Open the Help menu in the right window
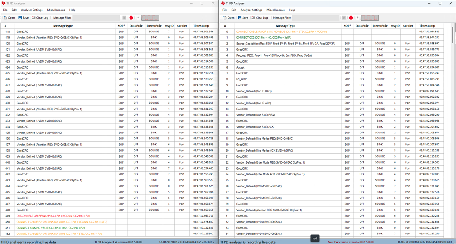The width and height of the screenshot is (456, 244). tap(292, 10)
